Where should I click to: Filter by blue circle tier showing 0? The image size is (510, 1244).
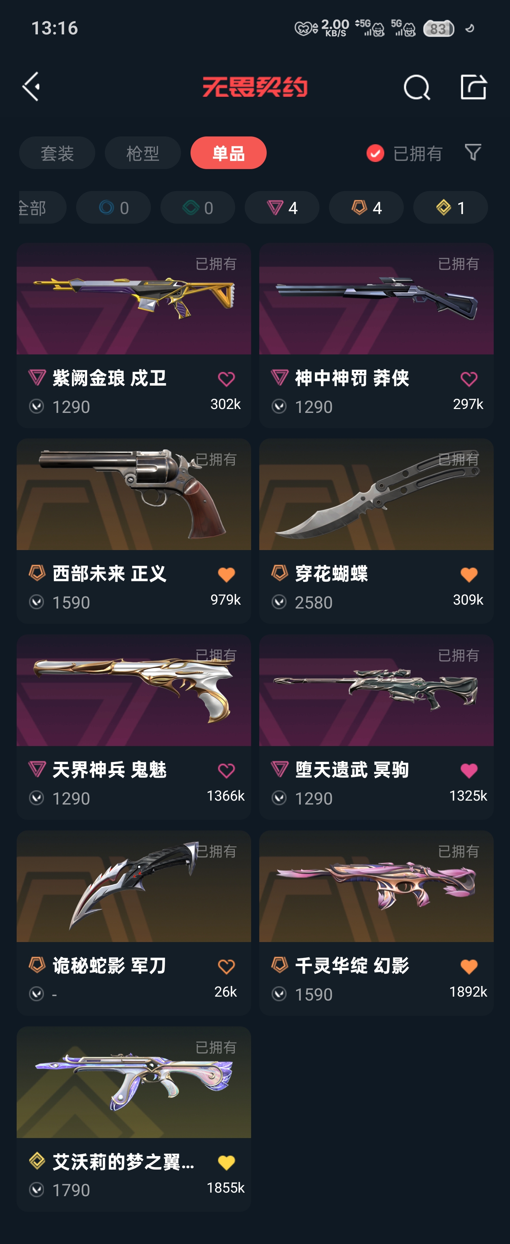point(113,208)
